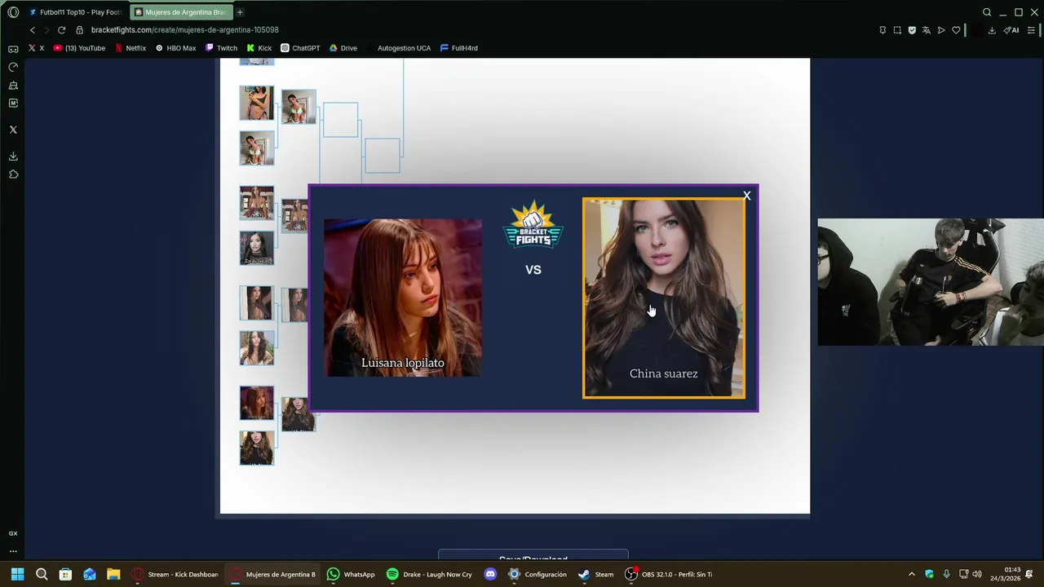Open the FullH4rd bookmark
Image resolution: width=1044 pixels, height=587 pixels.
point(459,48)
